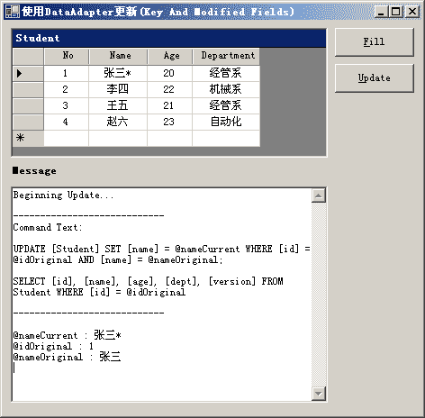Image resolution: width=425 pixels, height=418 pixels.
Task: Click the '@nameOriginal : 张三' line
Action: (67, 357)
